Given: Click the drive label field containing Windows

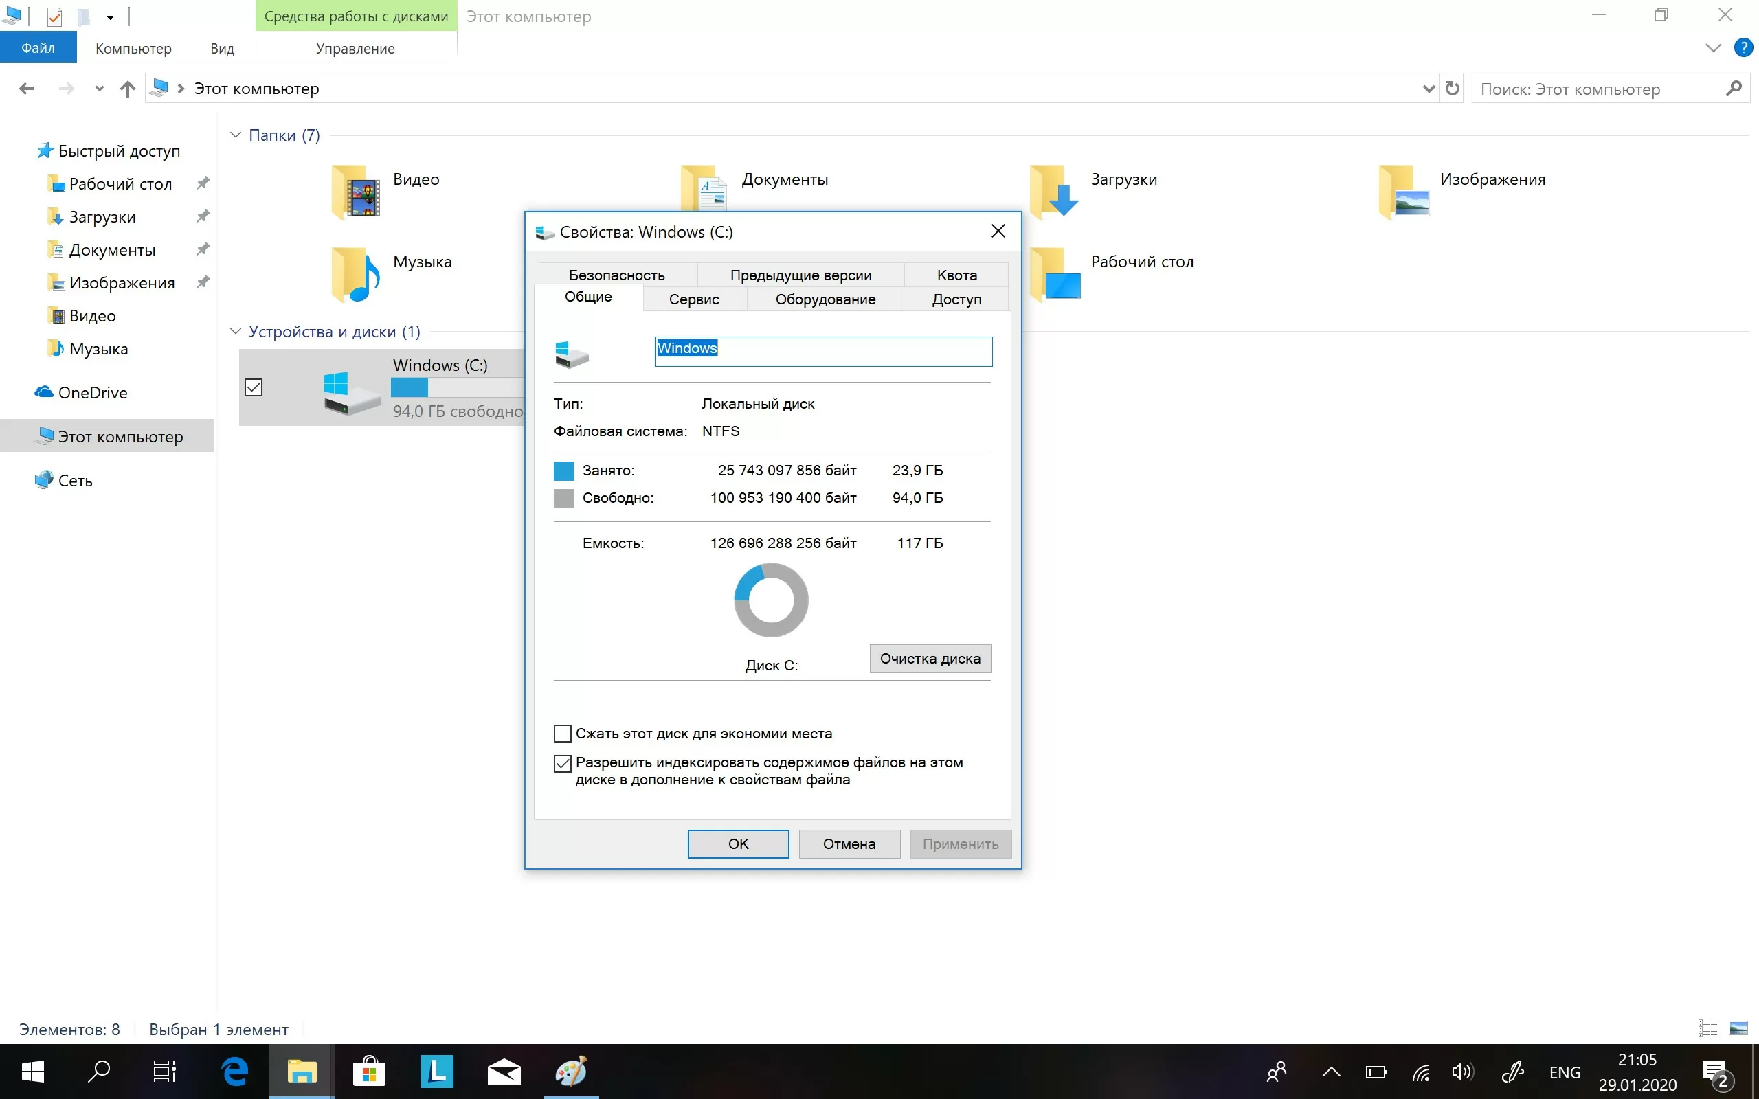Looking at the screenshot, I should [824, 351].
